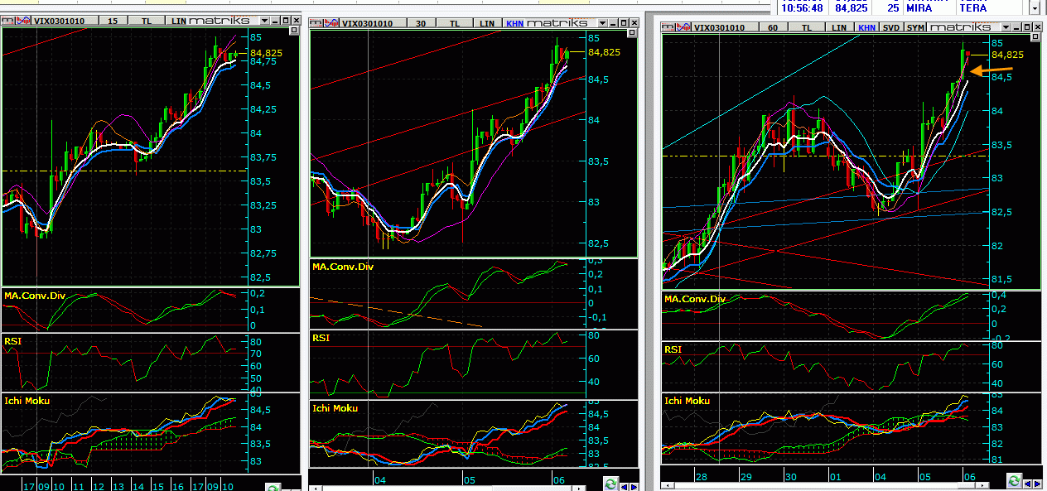Viewport: 1047px width, 491px height.
Task: Toggle LIN scale in the 15-minute chart
Action: click(179, 20)
